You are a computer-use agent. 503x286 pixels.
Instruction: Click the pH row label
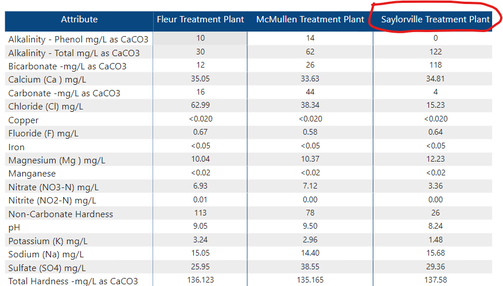pos(14,228)
